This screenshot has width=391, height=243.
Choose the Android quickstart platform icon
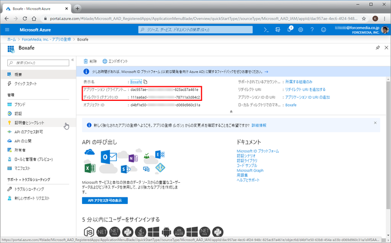point(166,232)
